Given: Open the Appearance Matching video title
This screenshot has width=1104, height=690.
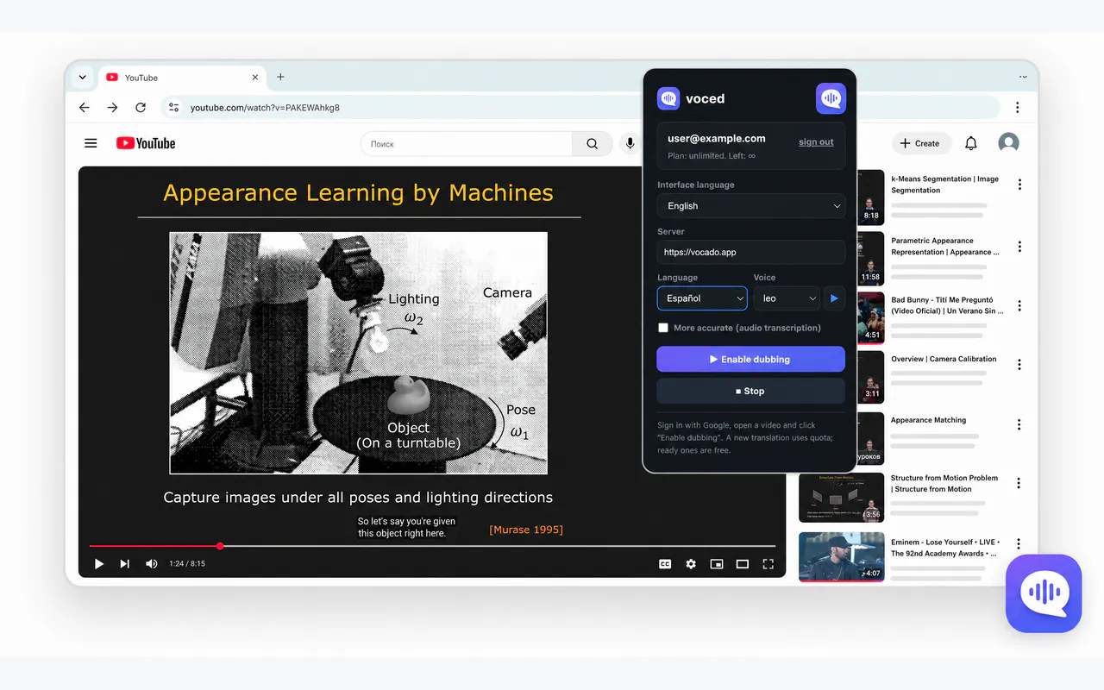Looking at the screenshot, I should [x=928, y=420].
